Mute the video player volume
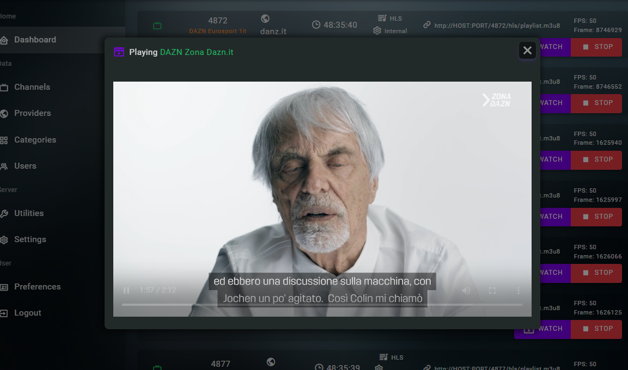628x370 pixels. click(466, 291)
